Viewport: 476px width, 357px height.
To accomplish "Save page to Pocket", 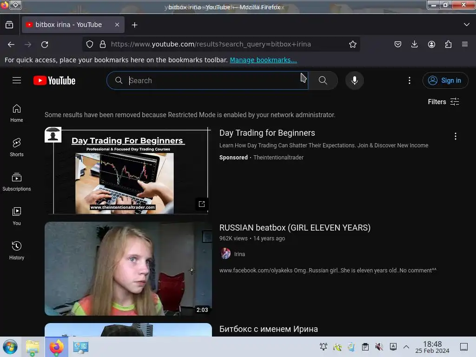I will click(398, 44).
